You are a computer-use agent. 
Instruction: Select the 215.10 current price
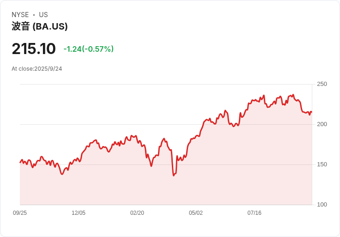[x=34, y=49]
